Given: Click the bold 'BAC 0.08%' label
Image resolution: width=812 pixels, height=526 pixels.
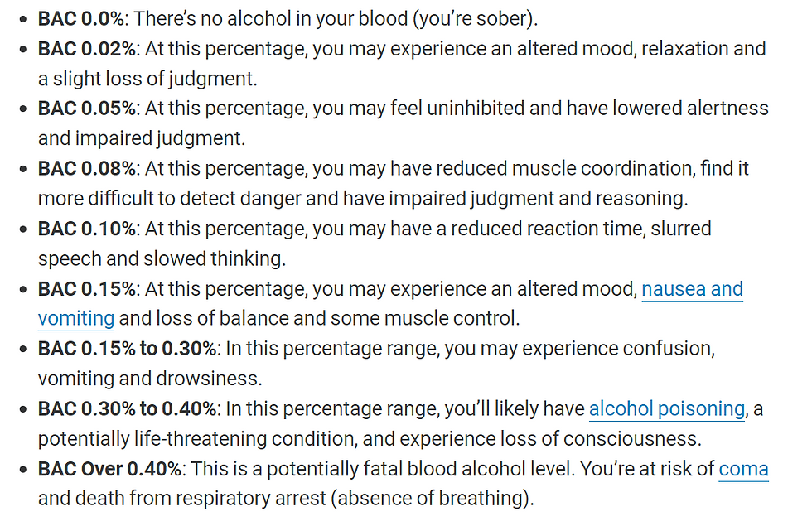Looking at the screenshot, I should click(x=86, y=169).
